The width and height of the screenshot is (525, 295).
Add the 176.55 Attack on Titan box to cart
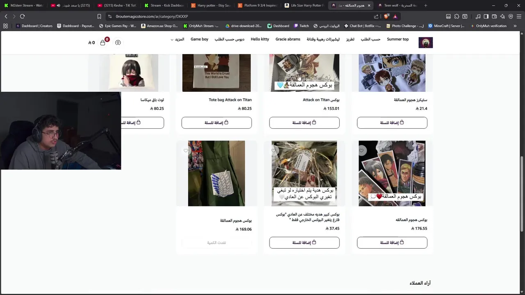click(x=392, y=243)
